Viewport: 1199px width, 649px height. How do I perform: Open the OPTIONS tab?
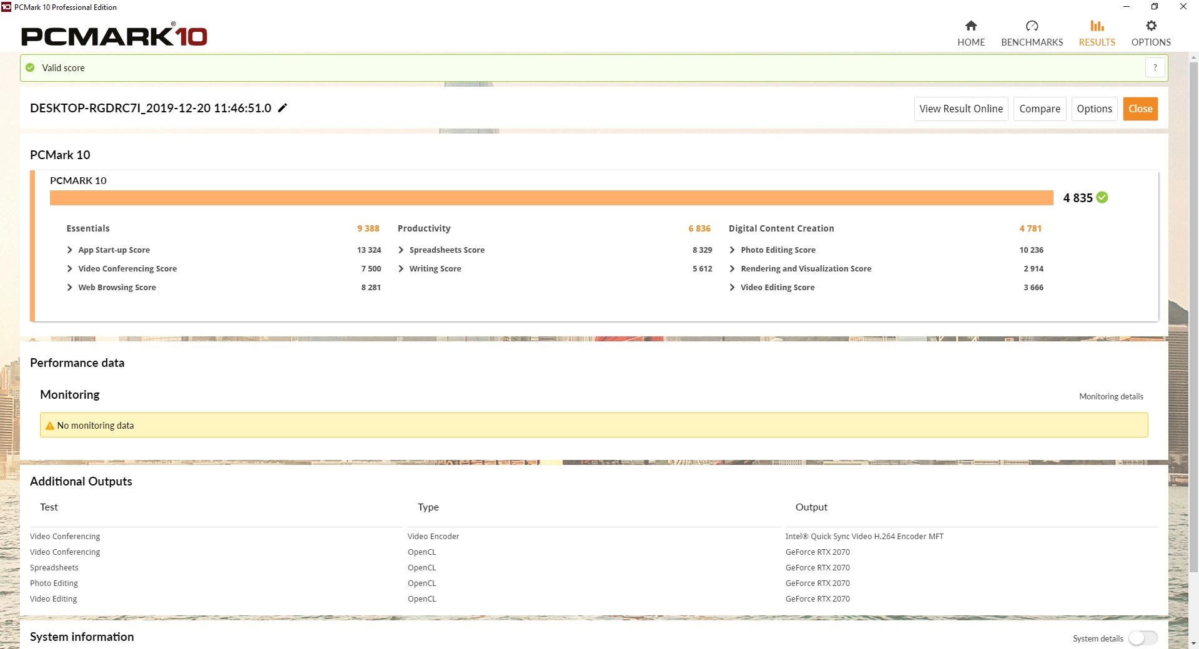coord(1151,34)
